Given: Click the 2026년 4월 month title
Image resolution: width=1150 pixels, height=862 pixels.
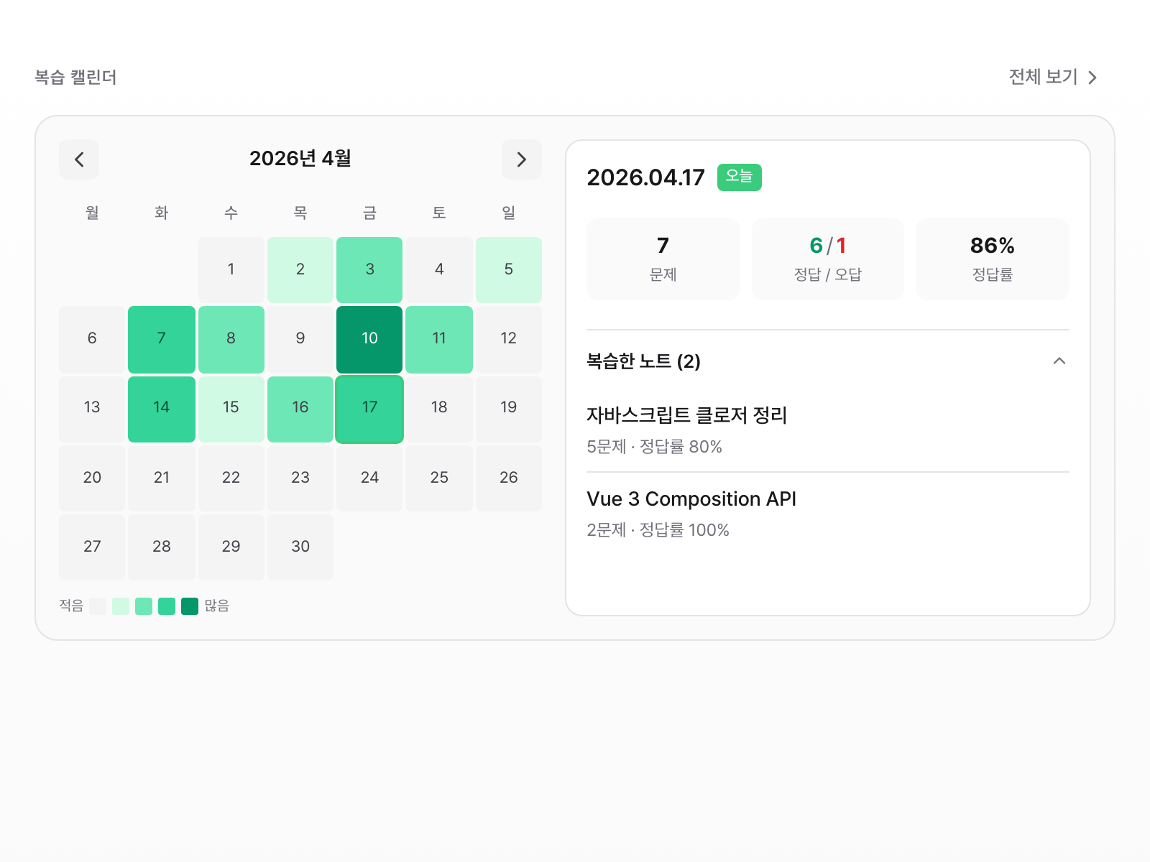Looking at the screenshot, I should [x=300, y=159].
